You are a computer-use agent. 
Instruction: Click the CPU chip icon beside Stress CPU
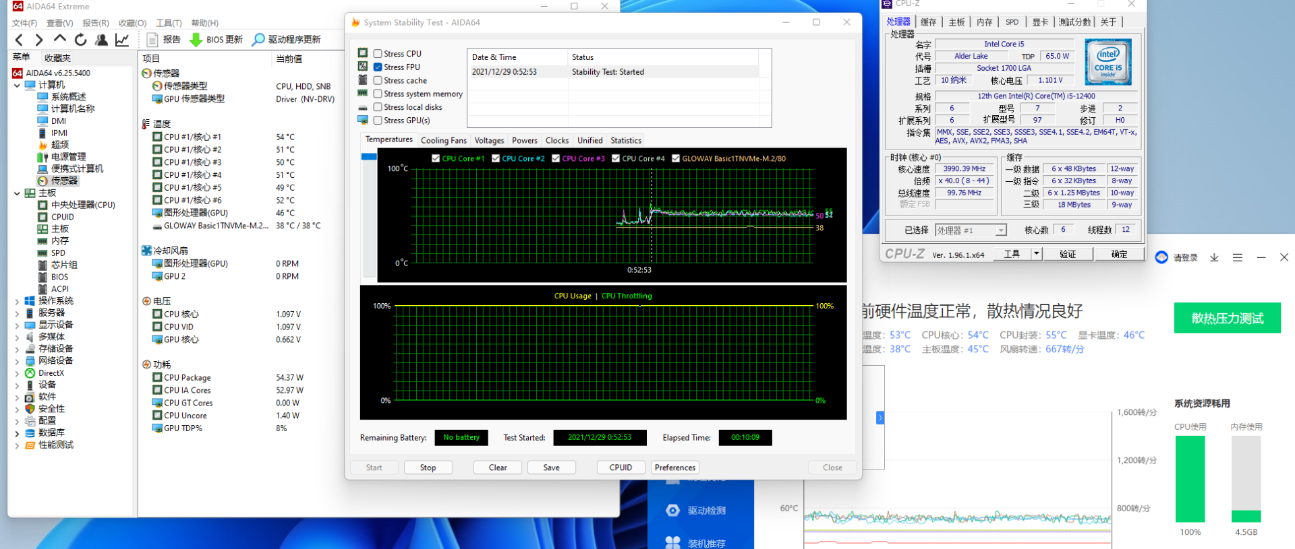(x=363, y=53)
